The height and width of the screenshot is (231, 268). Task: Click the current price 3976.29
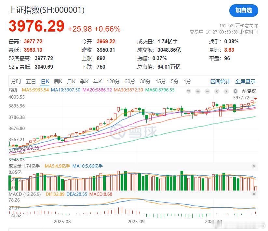pos(36,26)
